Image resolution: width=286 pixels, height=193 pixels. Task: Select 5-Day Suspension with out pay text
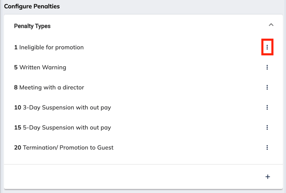[67, 128]
